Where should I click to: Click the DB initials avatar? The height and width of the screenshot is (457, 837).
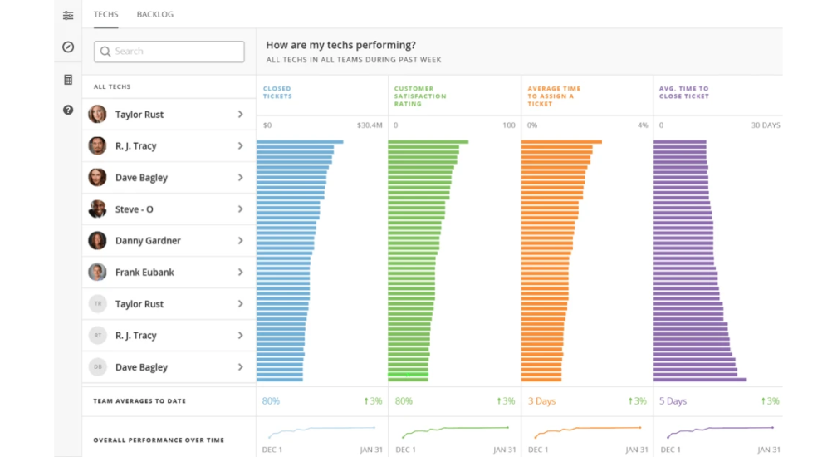(98, 366)
